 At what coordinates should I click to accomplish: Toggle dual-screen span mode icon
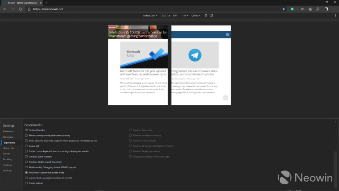[211, 15]
